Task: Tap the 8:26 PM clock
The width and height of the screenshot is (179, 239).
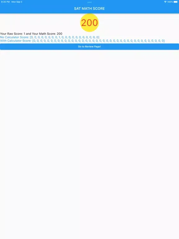Action: pos(5,2)
